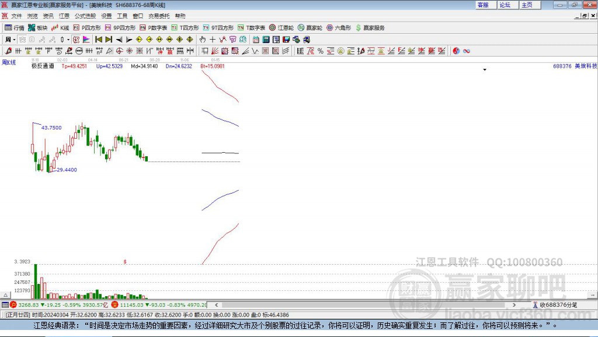The width and height of the screenshot is (598, 337).
Task: Open the 行情 quotes view
Action: 14,27
